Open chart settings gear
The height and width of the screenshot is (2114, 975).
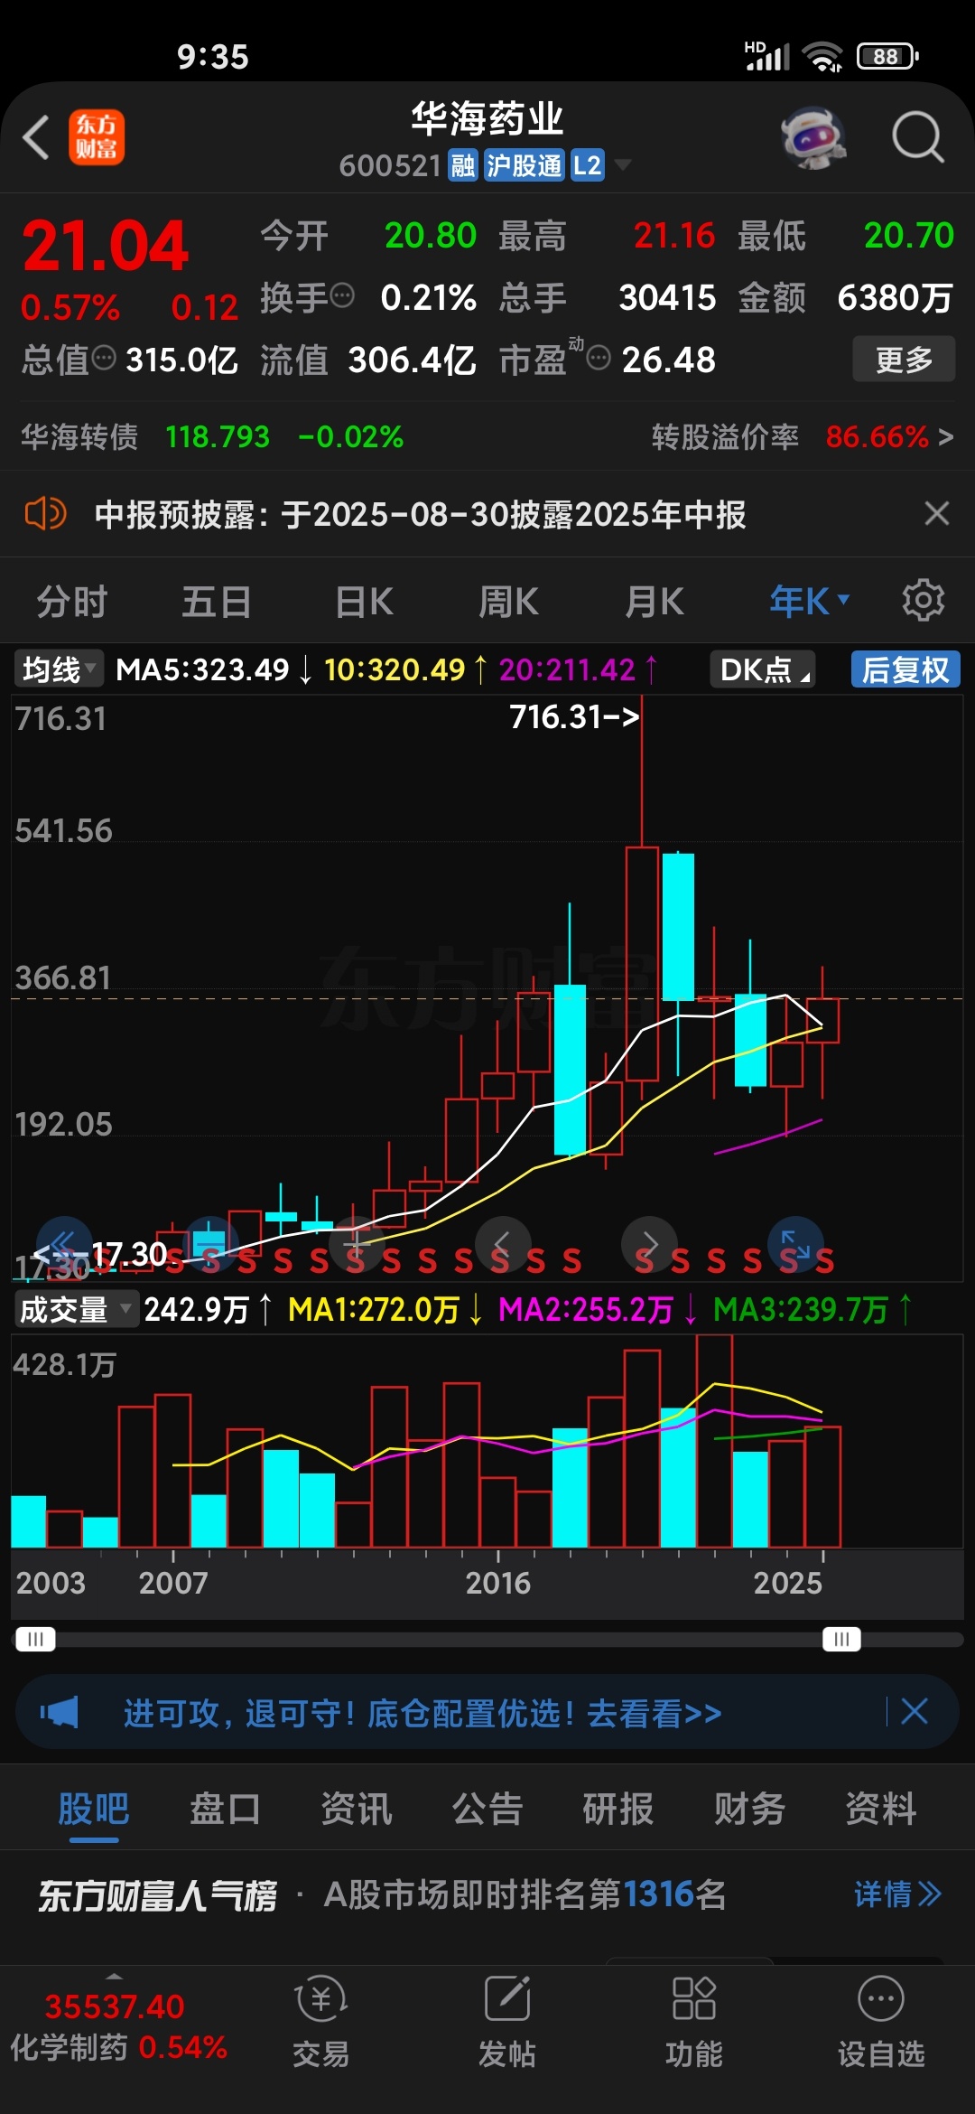click(x=924, y=600)
